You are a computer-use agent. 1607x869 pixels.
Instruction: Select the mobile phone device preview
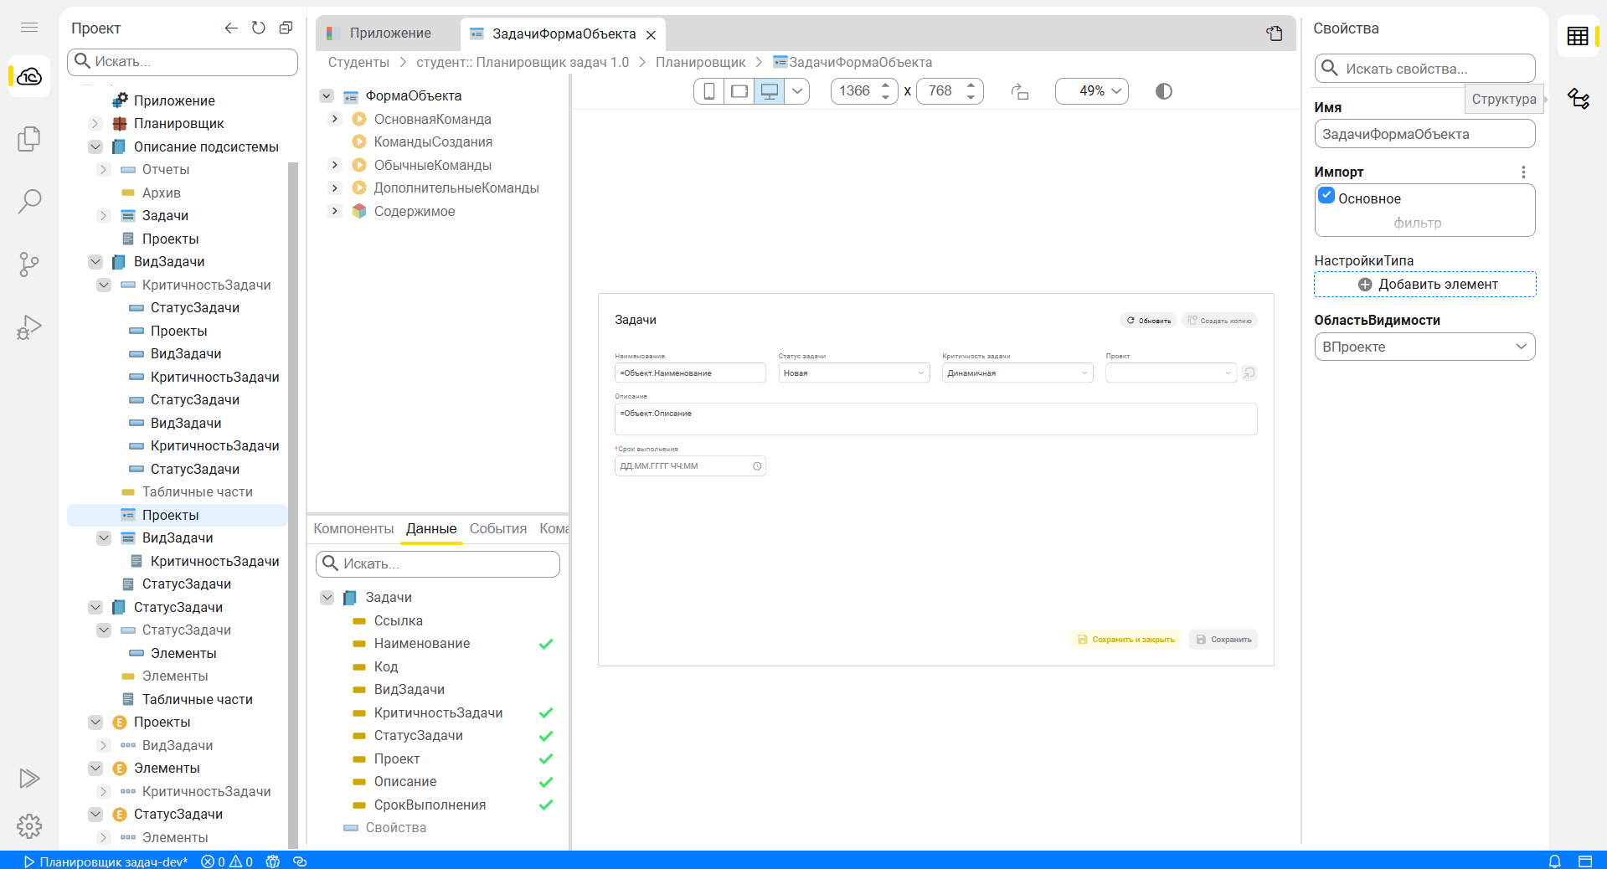(708, 91)
